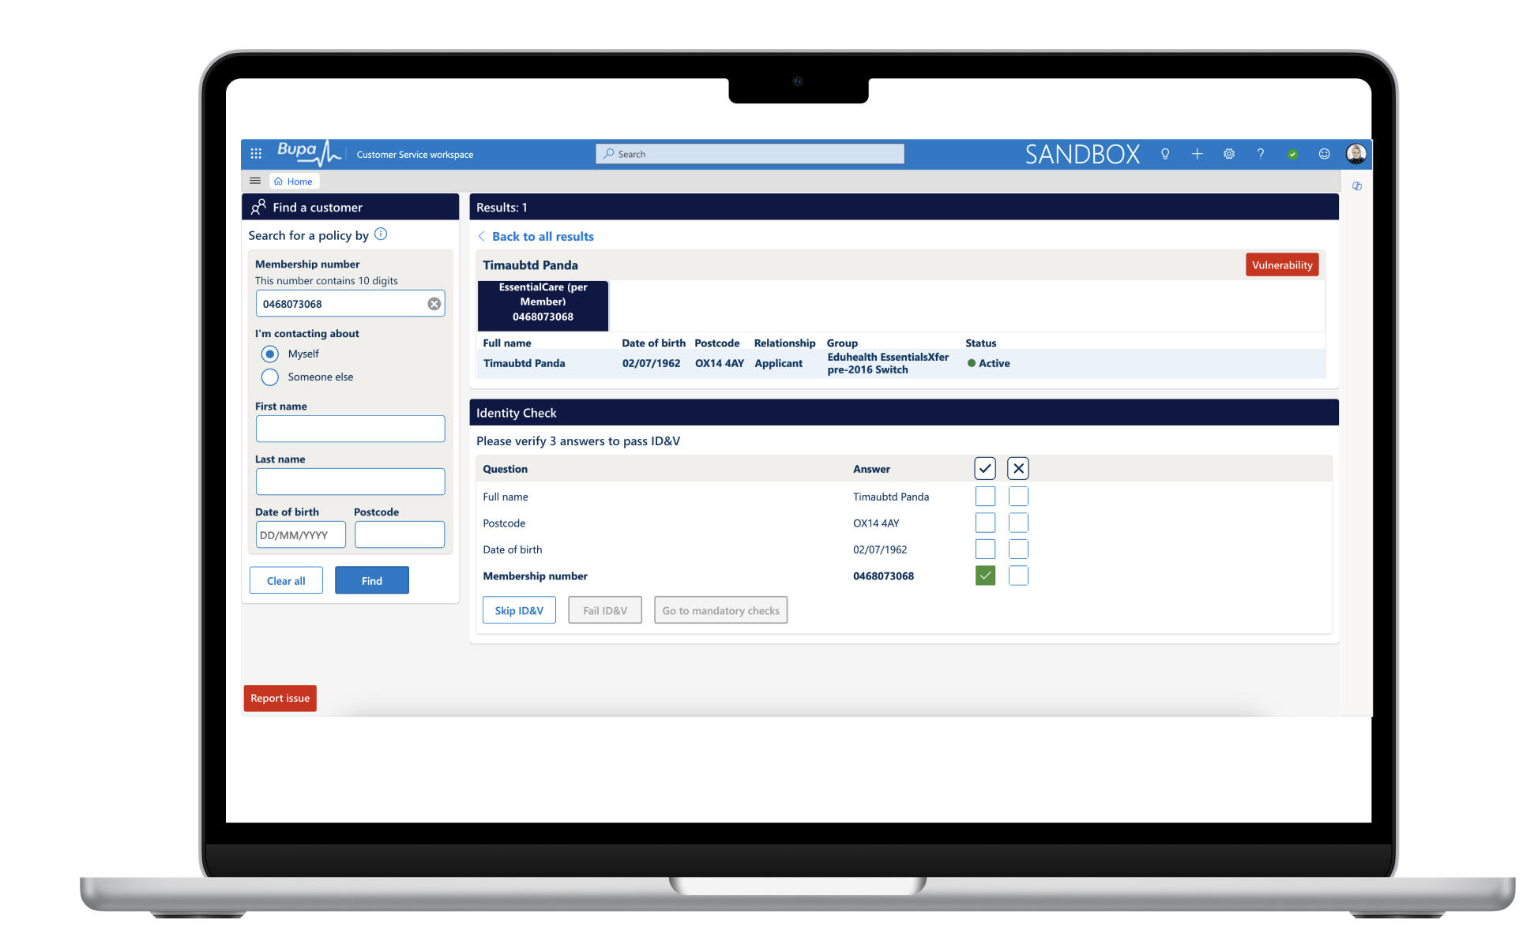
Task: Click the Active status text
Action: tap(994, 363)
